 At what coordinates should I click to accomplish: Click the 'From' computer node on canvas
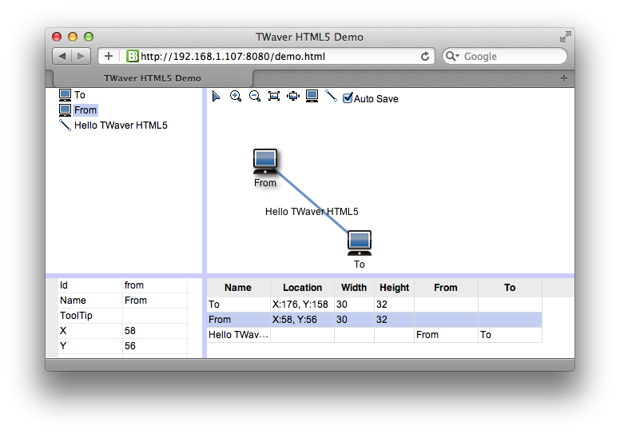[265, 161]
